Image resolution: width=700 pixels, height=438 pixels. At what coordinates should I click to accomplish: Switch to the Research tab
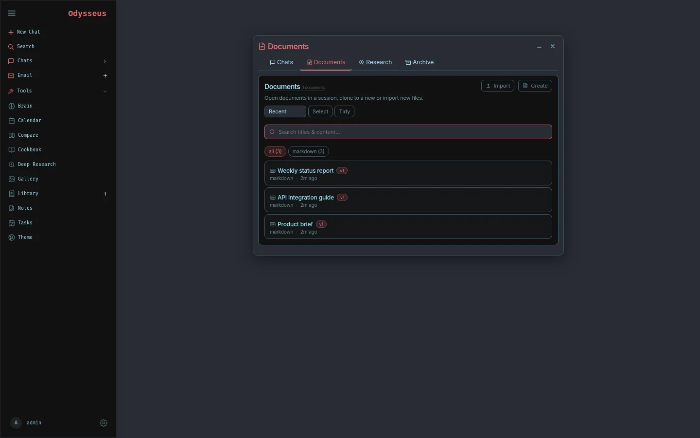click(x=375, y=62)
